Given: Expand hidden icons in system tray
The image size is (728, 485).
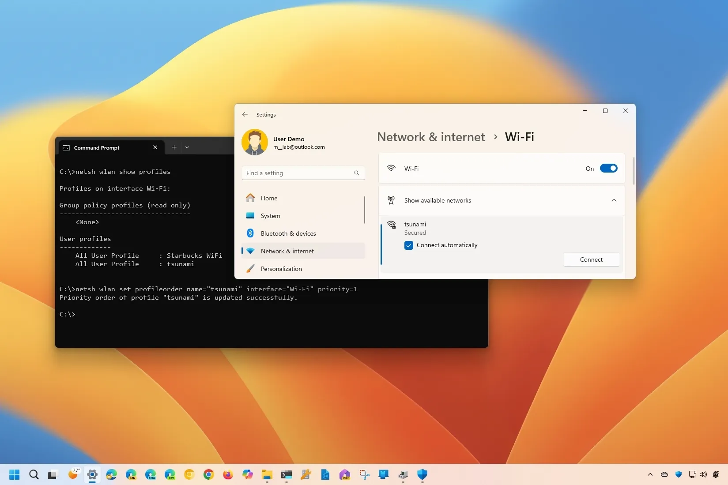Looking at the screenshot, I should tap(650, 475).
